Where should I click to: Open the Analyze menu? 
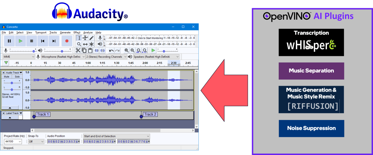[88, 33]
